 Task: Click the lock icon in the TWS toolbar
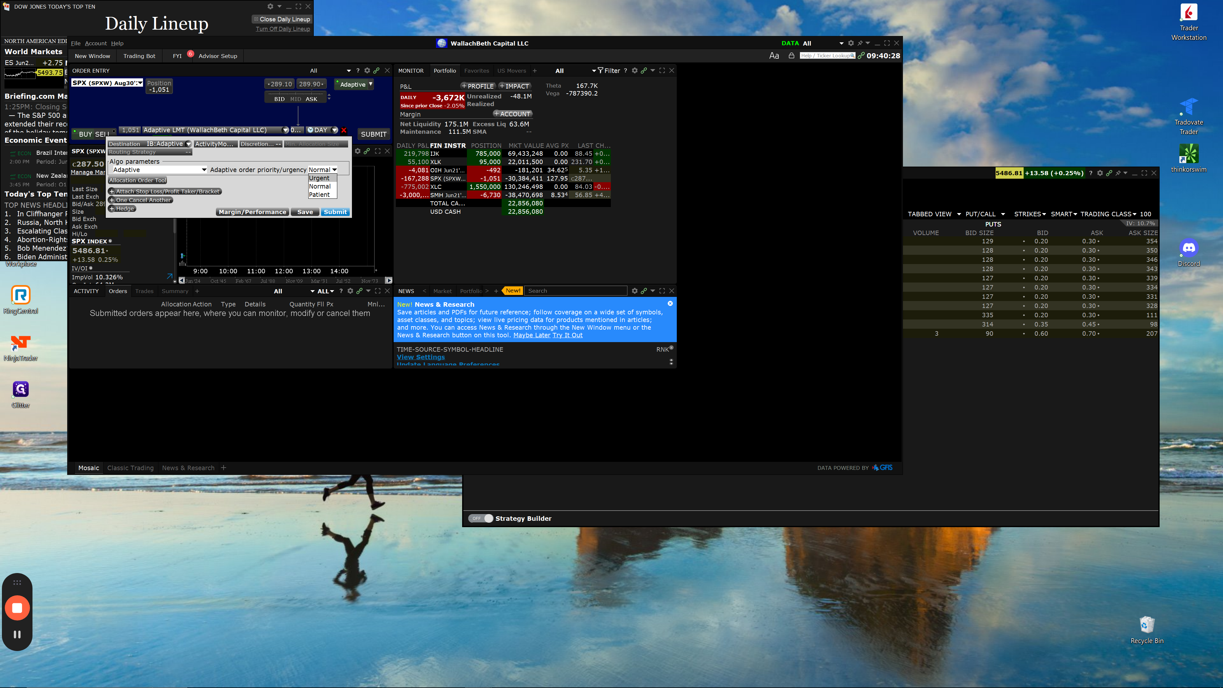coord(791,55)
